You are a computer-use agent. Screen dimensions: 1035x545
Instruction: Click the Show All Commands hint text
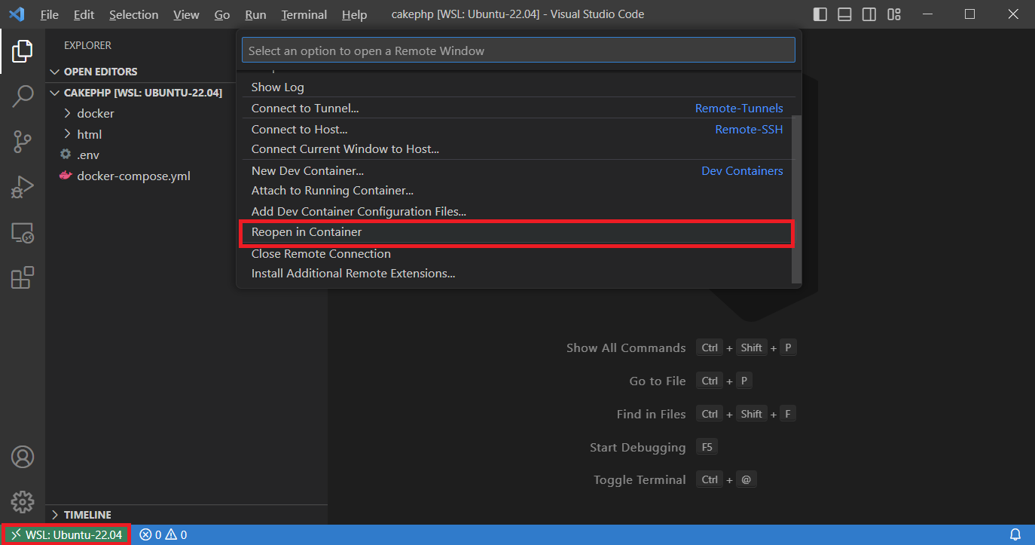(x=626, y=348)
